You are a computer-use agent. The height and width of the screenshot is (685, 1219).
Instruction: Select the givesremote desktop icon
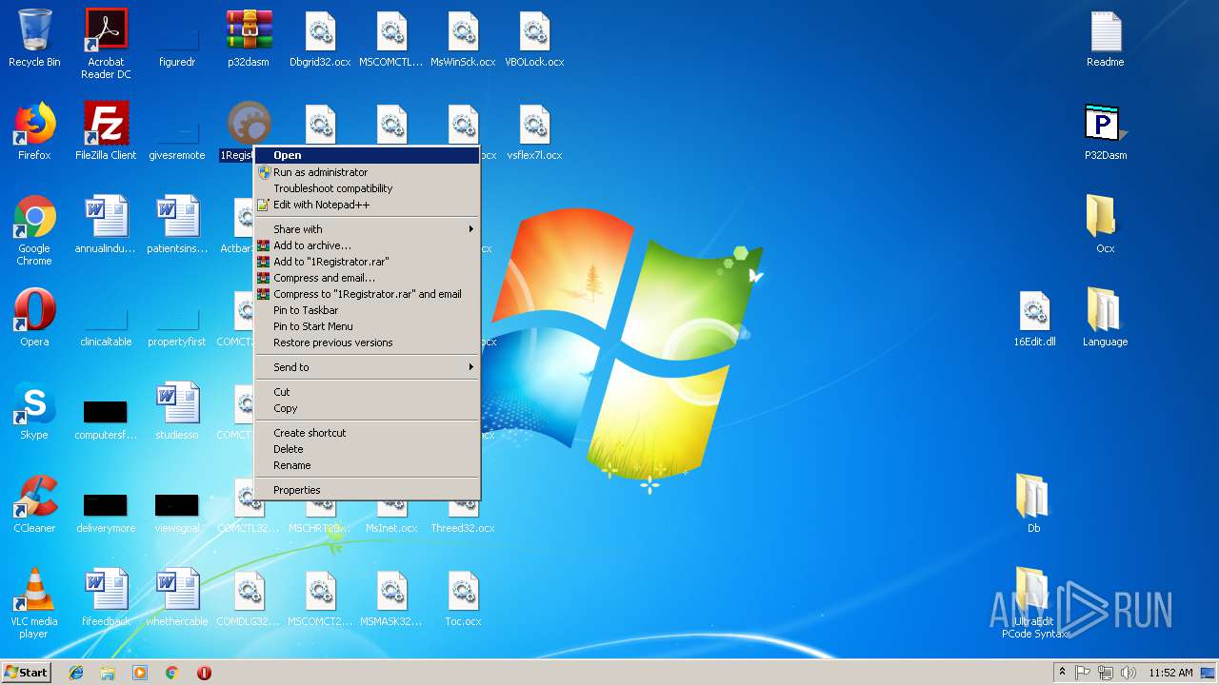coord(177,132)
